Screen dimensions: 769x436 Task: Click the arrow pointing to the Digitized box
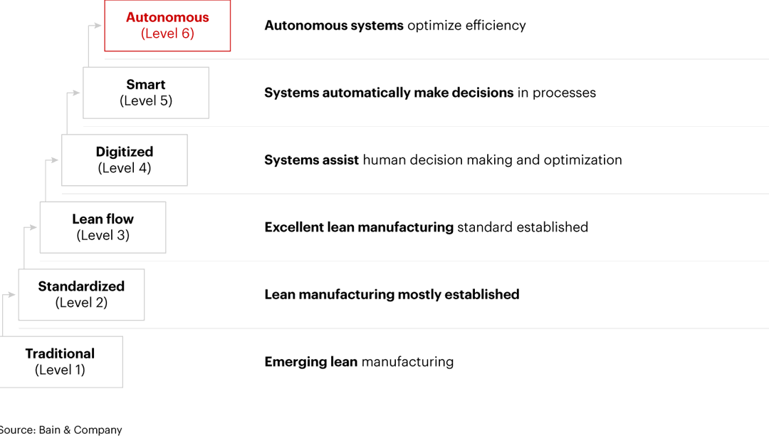(x=54, y=160)
